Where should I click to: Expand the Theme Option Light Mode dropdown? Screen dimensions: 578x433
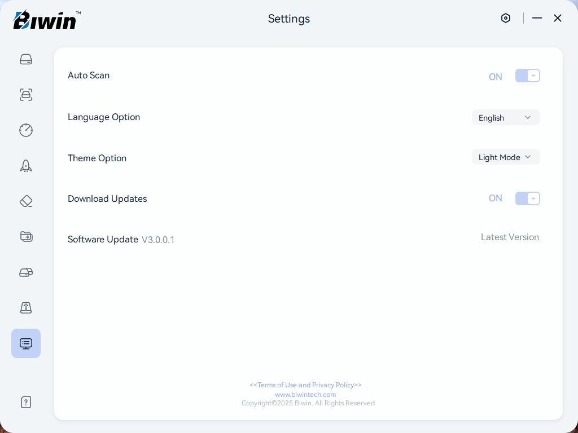point(505,157)
